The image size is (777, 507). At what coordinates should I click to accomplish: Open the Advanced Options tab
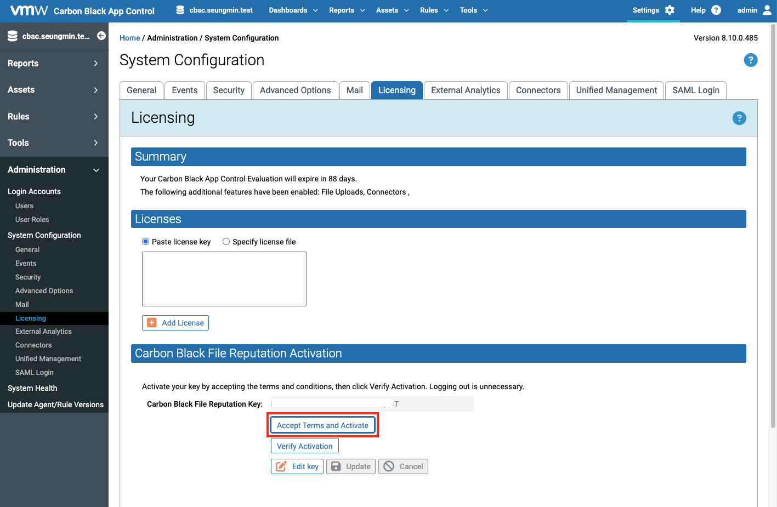pos(295,90)
